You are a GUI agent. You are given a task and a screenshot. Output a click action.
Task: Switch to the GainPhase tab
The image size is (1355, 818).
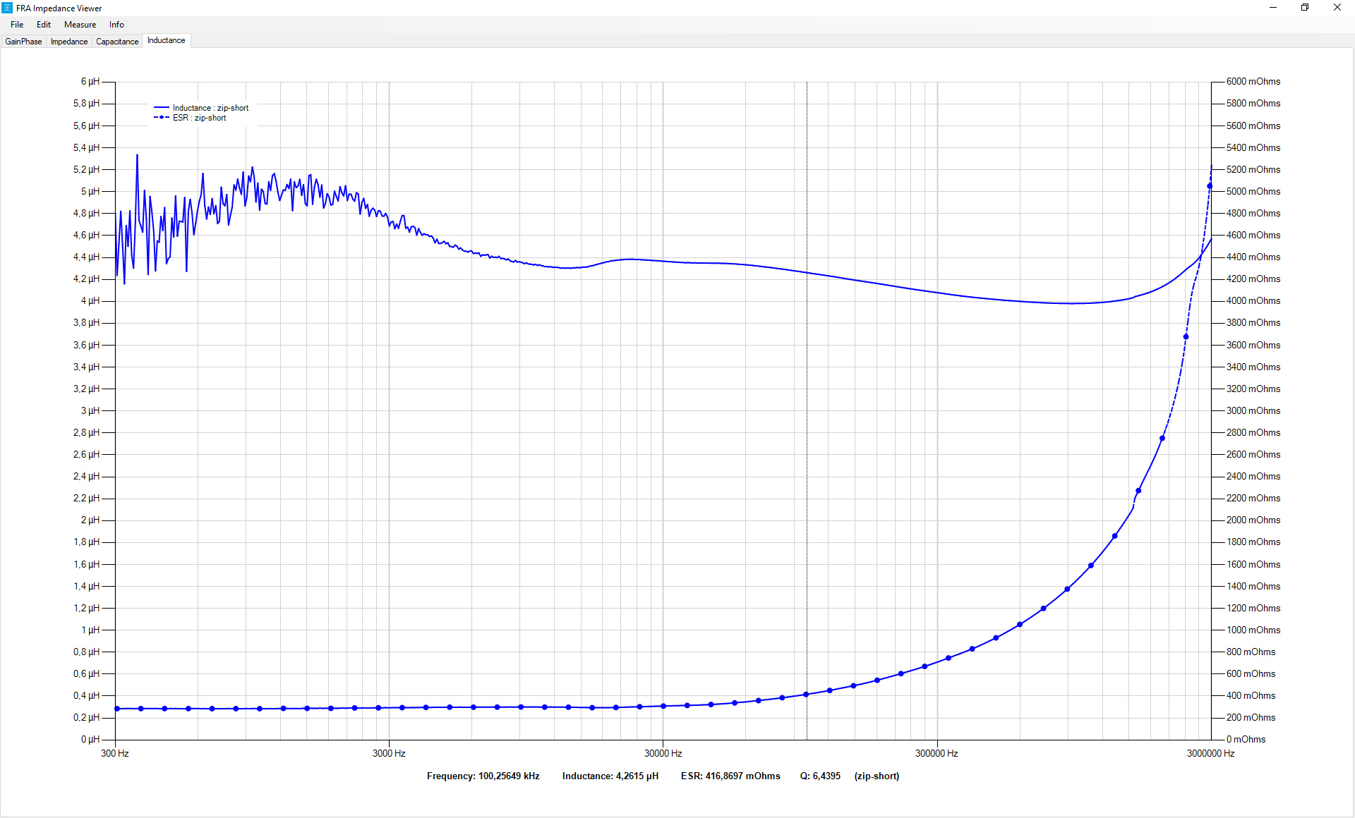(x=23, y=42)
